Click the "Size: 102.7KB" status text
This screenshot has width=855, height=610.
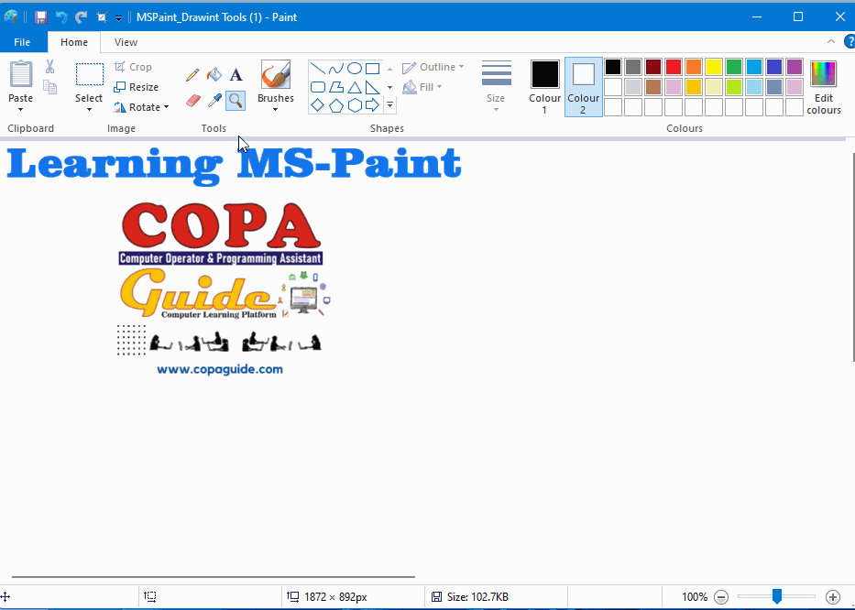477,597
